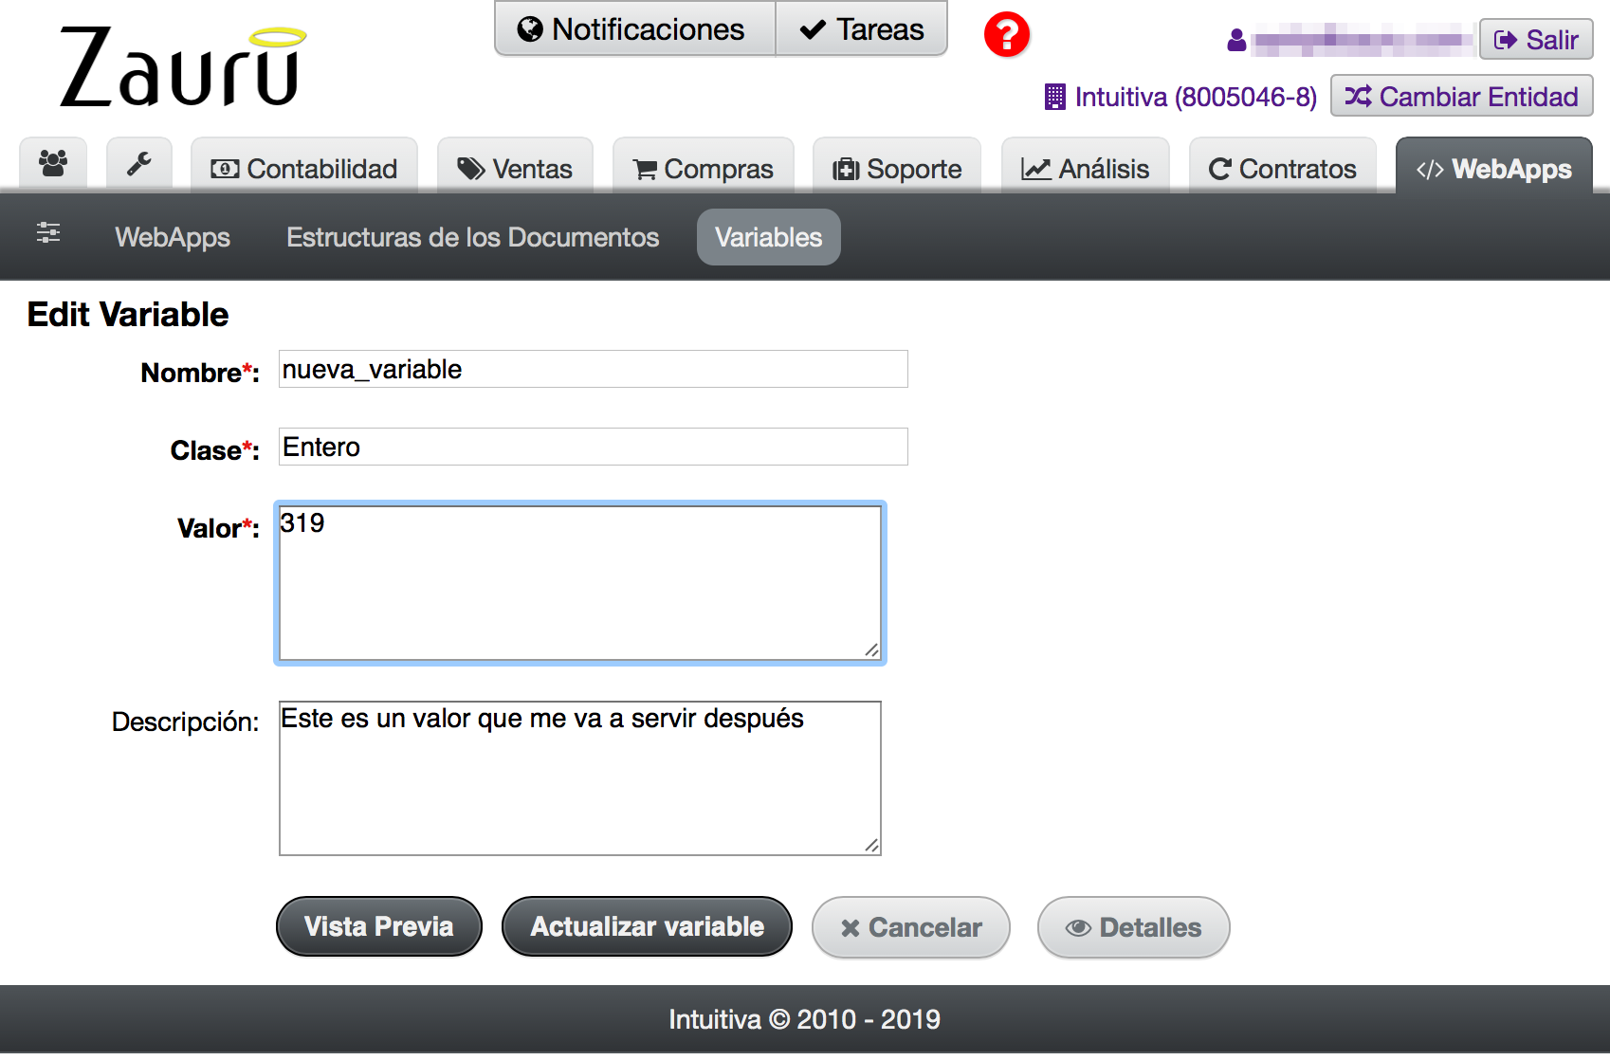The width and height of the screenshot is (1610, 1060).
Task: Open the Contabilidad tab
Action: tap(304, 168)
